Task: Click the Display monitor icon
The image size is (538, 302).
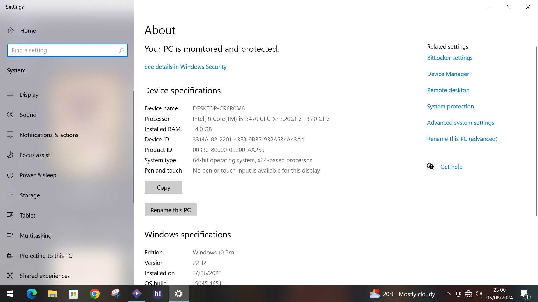Action: (10, 94)
